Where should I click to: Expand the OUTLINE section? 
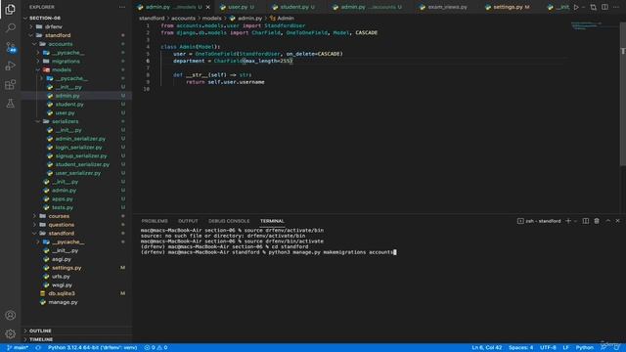[x=40, y=330]
